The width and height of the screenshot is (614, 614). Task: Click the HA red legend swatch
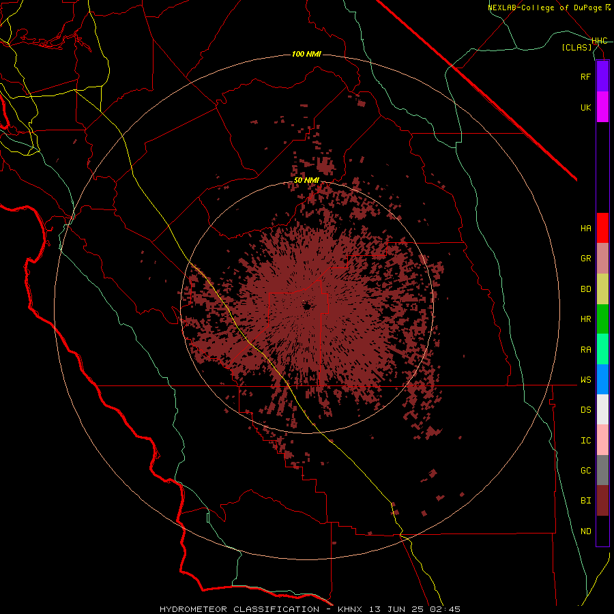coord(602,228)
